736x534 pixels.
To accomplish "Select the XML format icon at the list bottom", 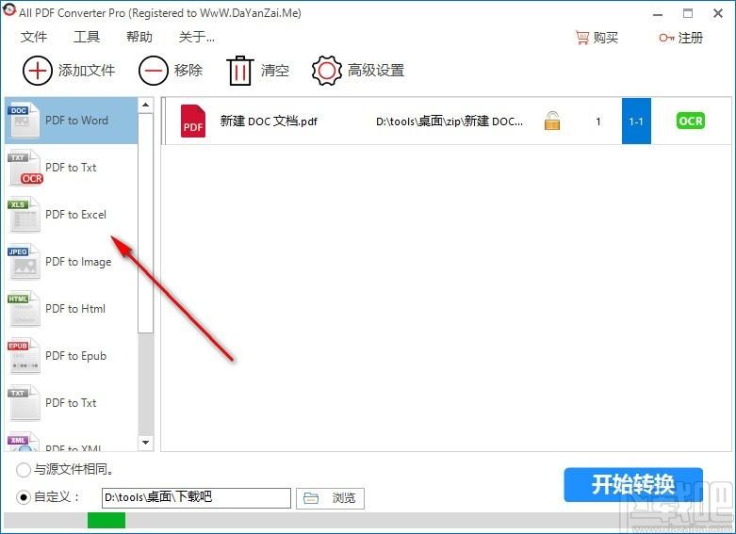I will click(23, 443).
